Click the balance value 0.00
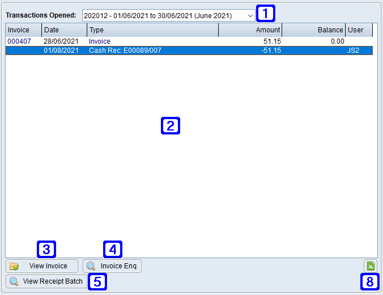383x295 pixels. click(338, 41)
